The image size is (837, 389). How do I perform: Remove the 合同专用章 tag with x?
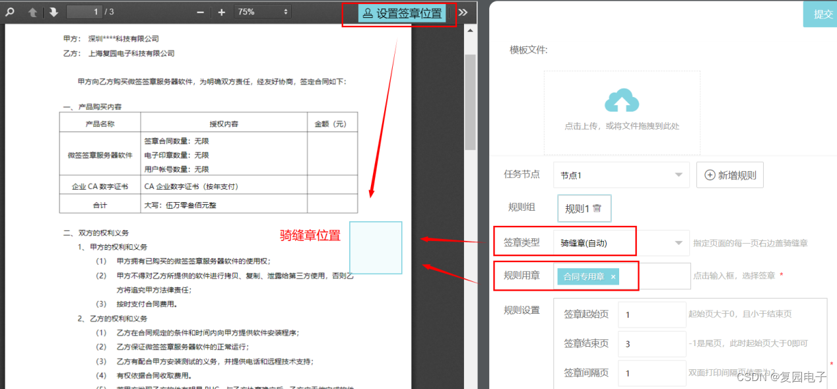(x=613, y=277)
